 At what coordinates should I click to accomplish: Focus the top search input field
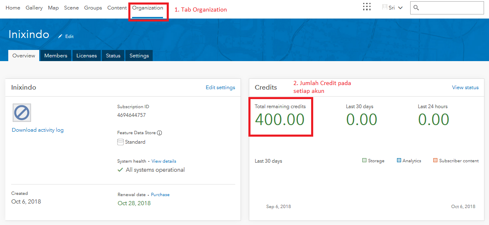(x=447, y=8)
